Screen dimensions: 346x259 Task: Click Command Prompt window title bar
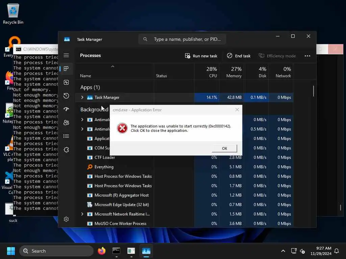(36, 49)
